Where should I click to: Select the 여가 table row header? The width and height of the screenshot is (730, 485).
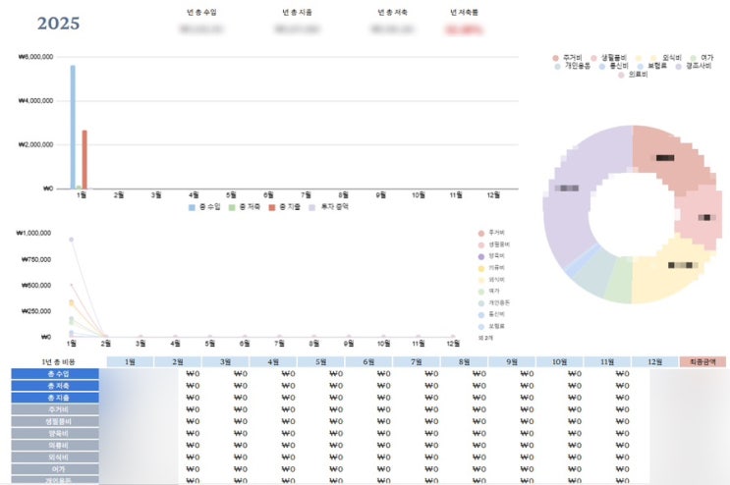pos(55,469)
